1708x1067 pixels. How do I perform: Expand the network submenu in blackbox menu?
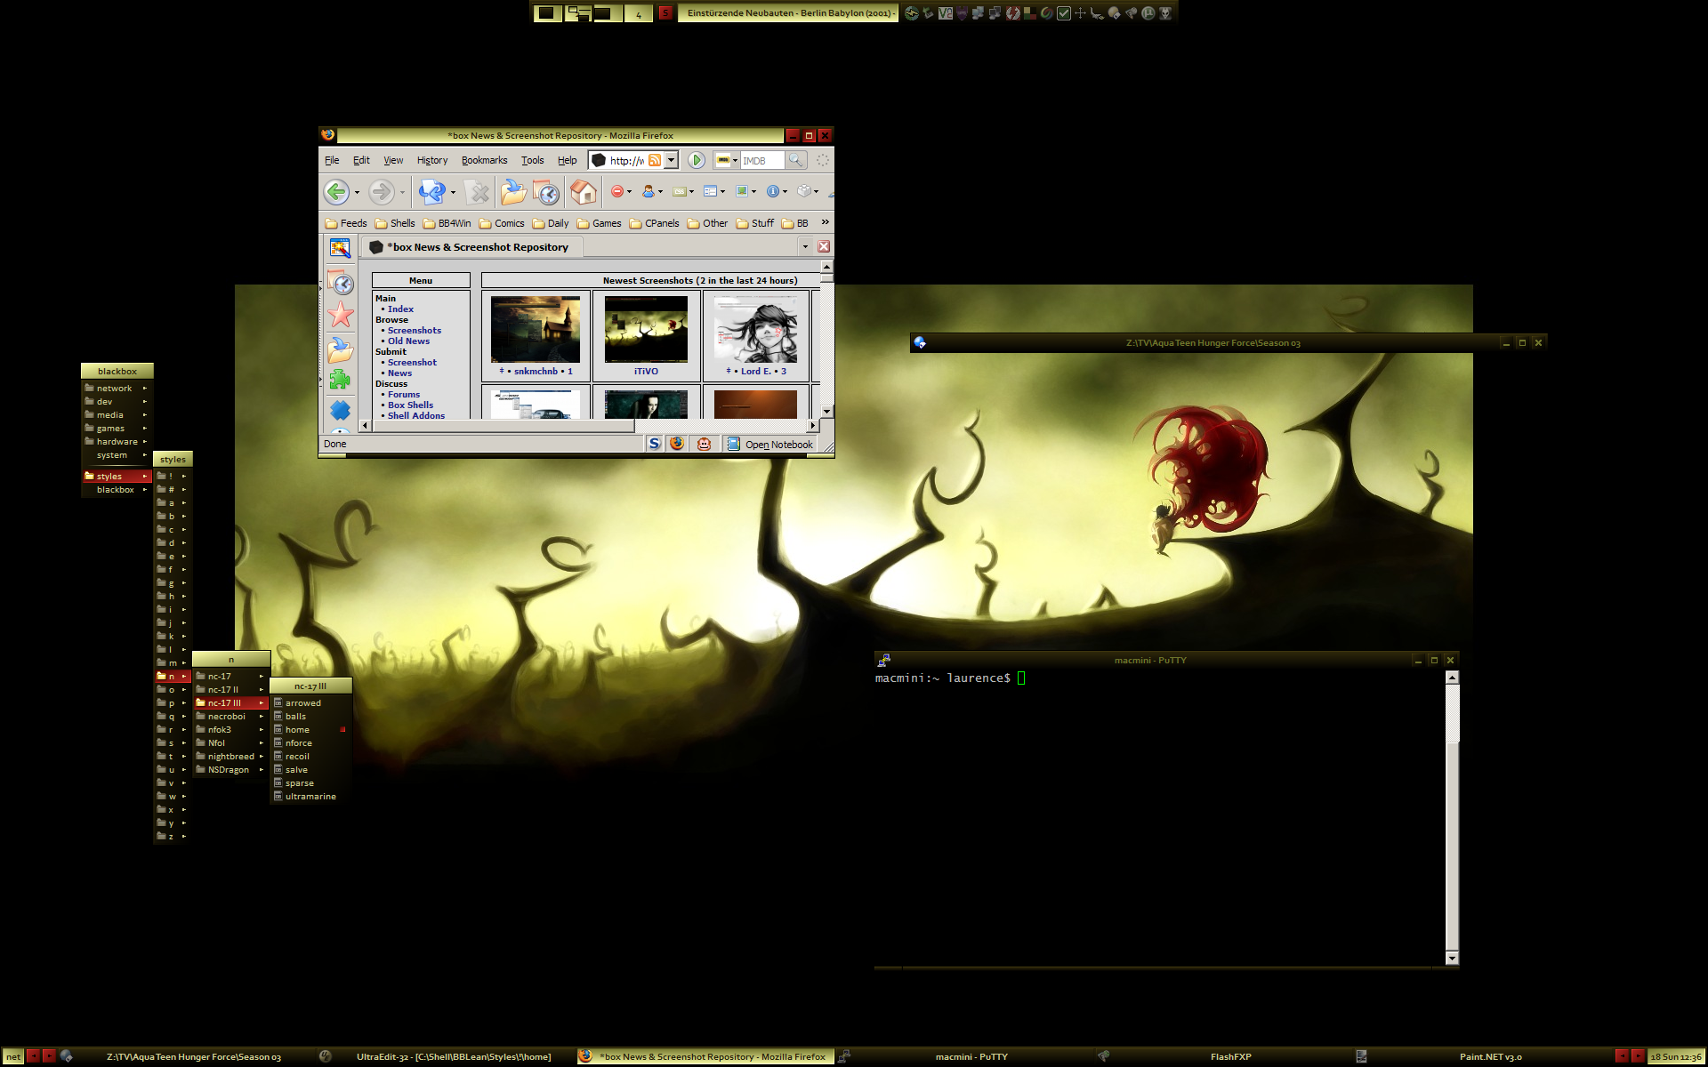click(x=117, y=388)
